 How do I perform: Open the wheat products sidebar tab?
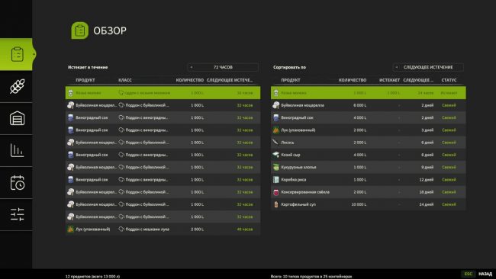point(17,86)
